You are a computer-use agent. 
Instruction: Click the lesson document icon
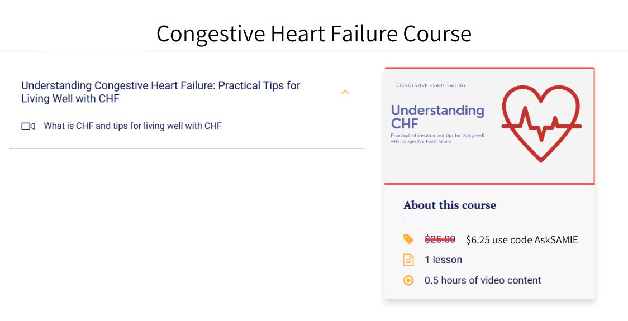pyautogui.click(x=408, y=260)
